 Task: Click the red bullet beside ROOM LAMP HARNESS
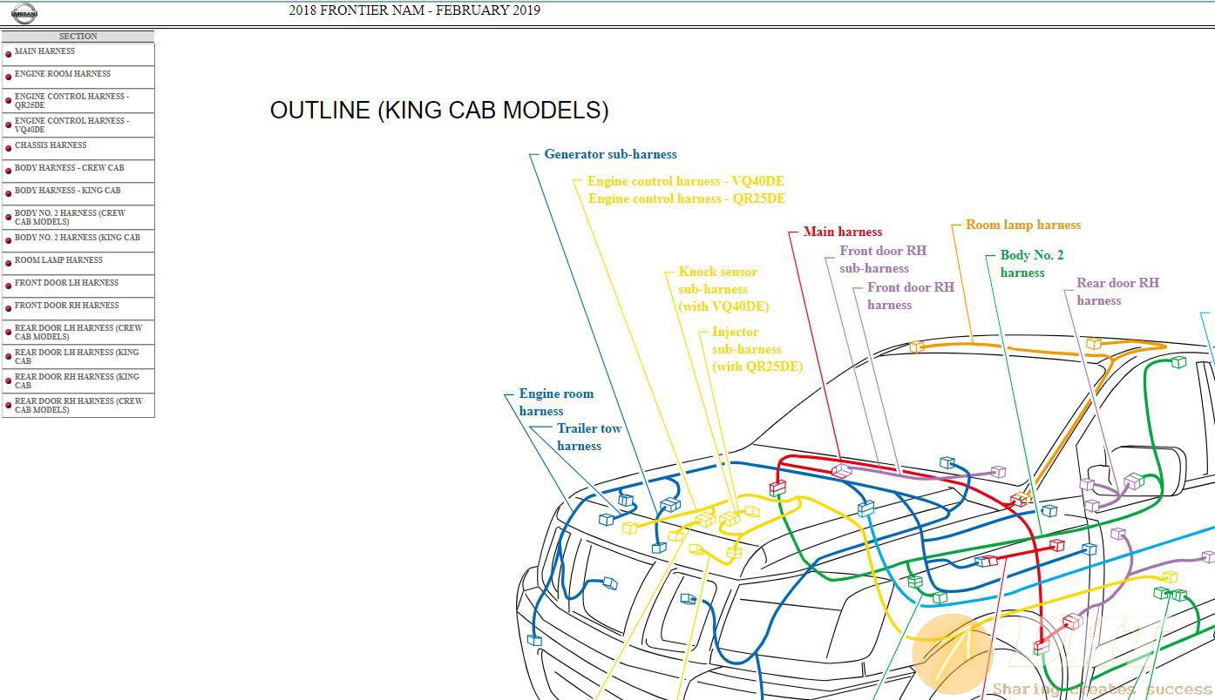[x=9, y=263]
